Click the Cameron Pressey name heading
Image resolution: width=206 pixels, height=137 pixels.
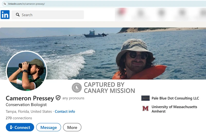pos(30,98)
